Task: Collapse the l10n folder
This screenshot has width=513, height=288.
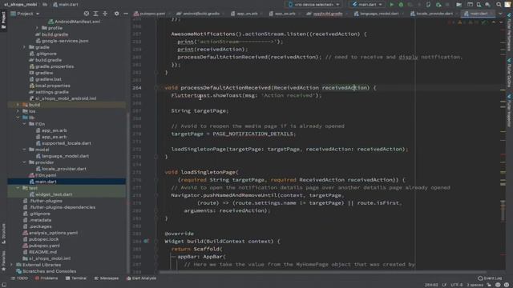Action: click(x=24, y=124)
